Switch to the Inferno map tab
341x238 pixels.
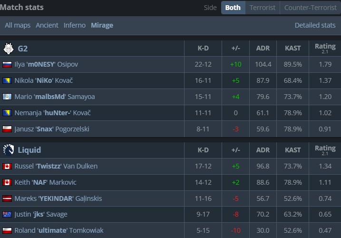75,25
